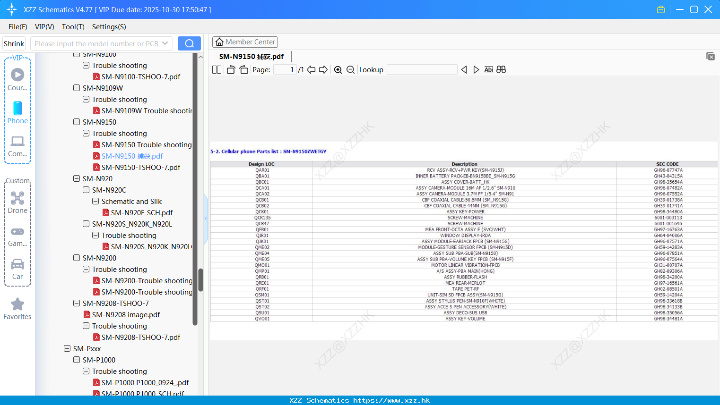The image size is (720, 405).
Task: Collapse the SM-N9200 node
Action: point(77,258)
